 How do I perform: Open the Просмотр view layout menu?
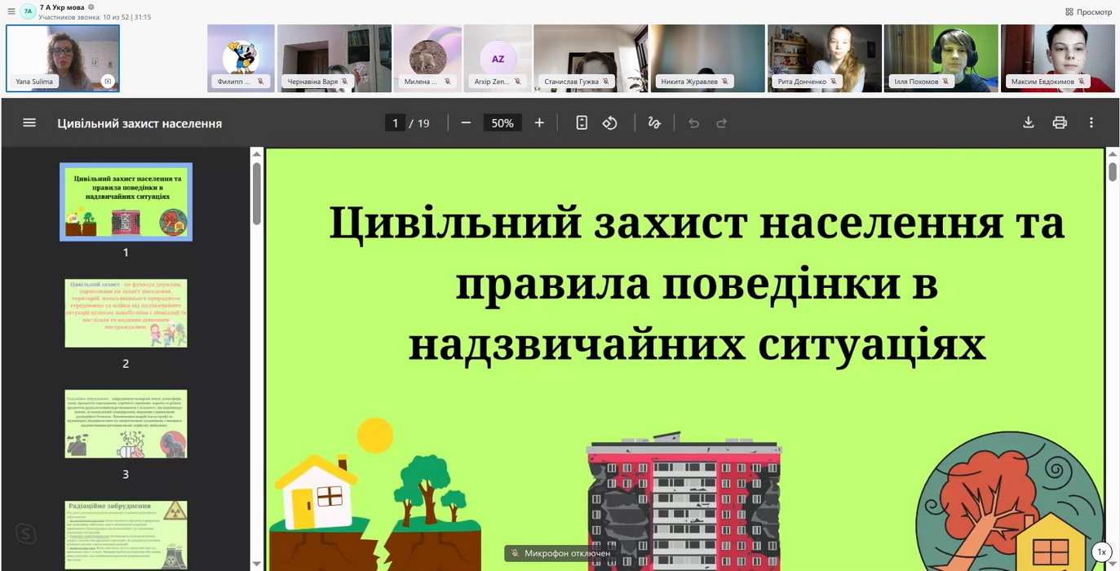1088,11
